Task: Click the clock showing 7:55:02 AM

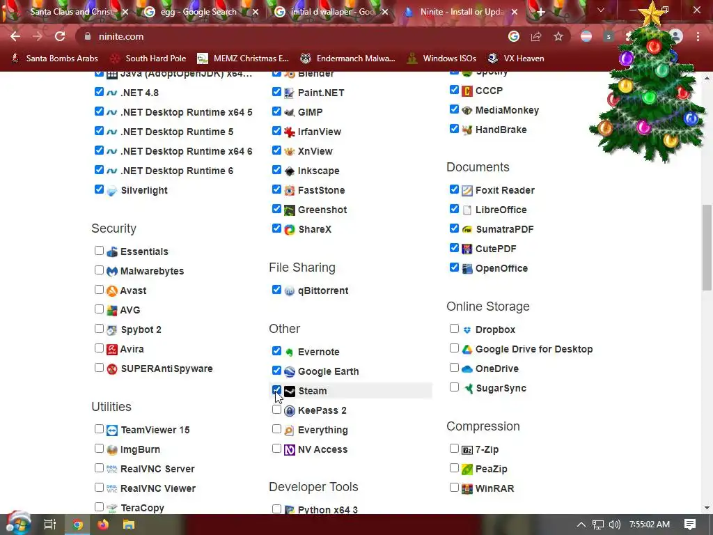Action: tap(650, 525)
